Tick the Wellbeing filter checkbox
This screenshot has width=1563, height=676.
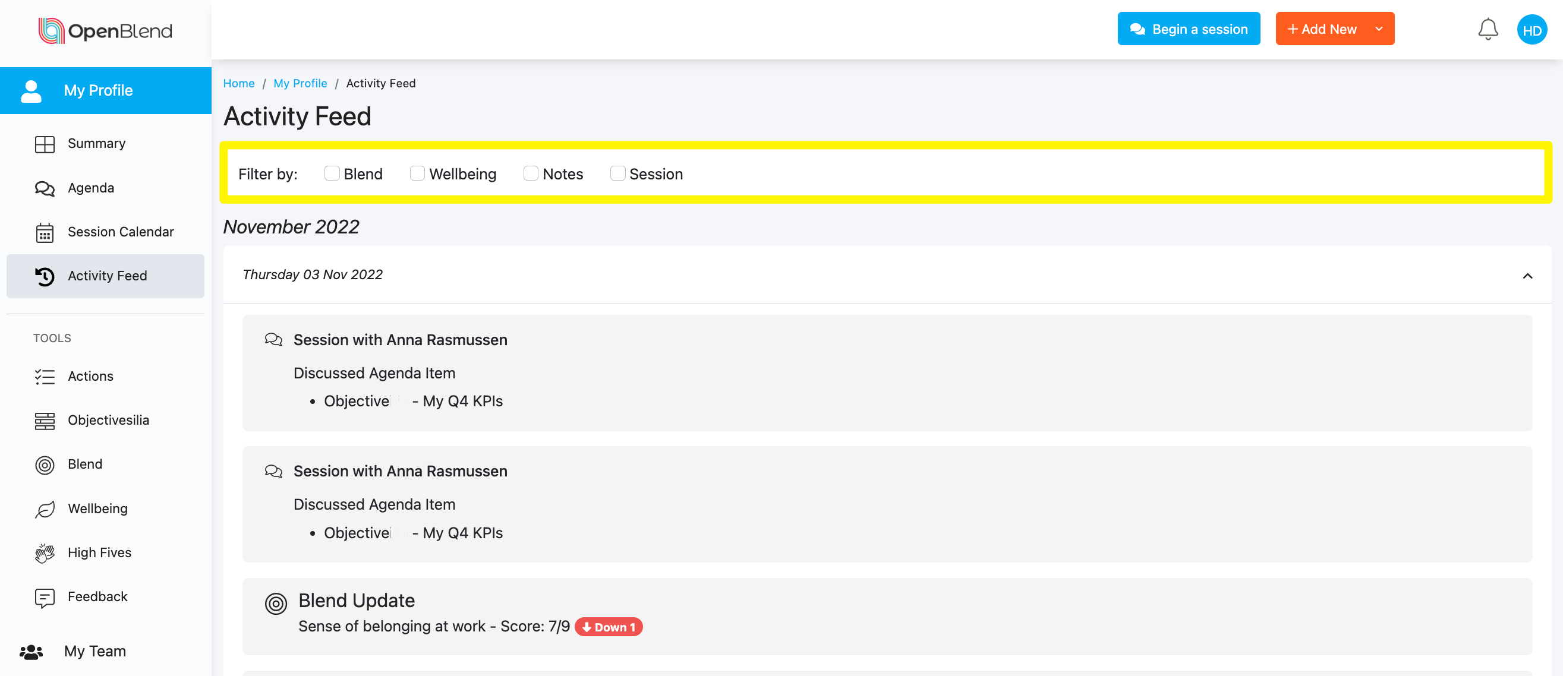pos(417,173)
